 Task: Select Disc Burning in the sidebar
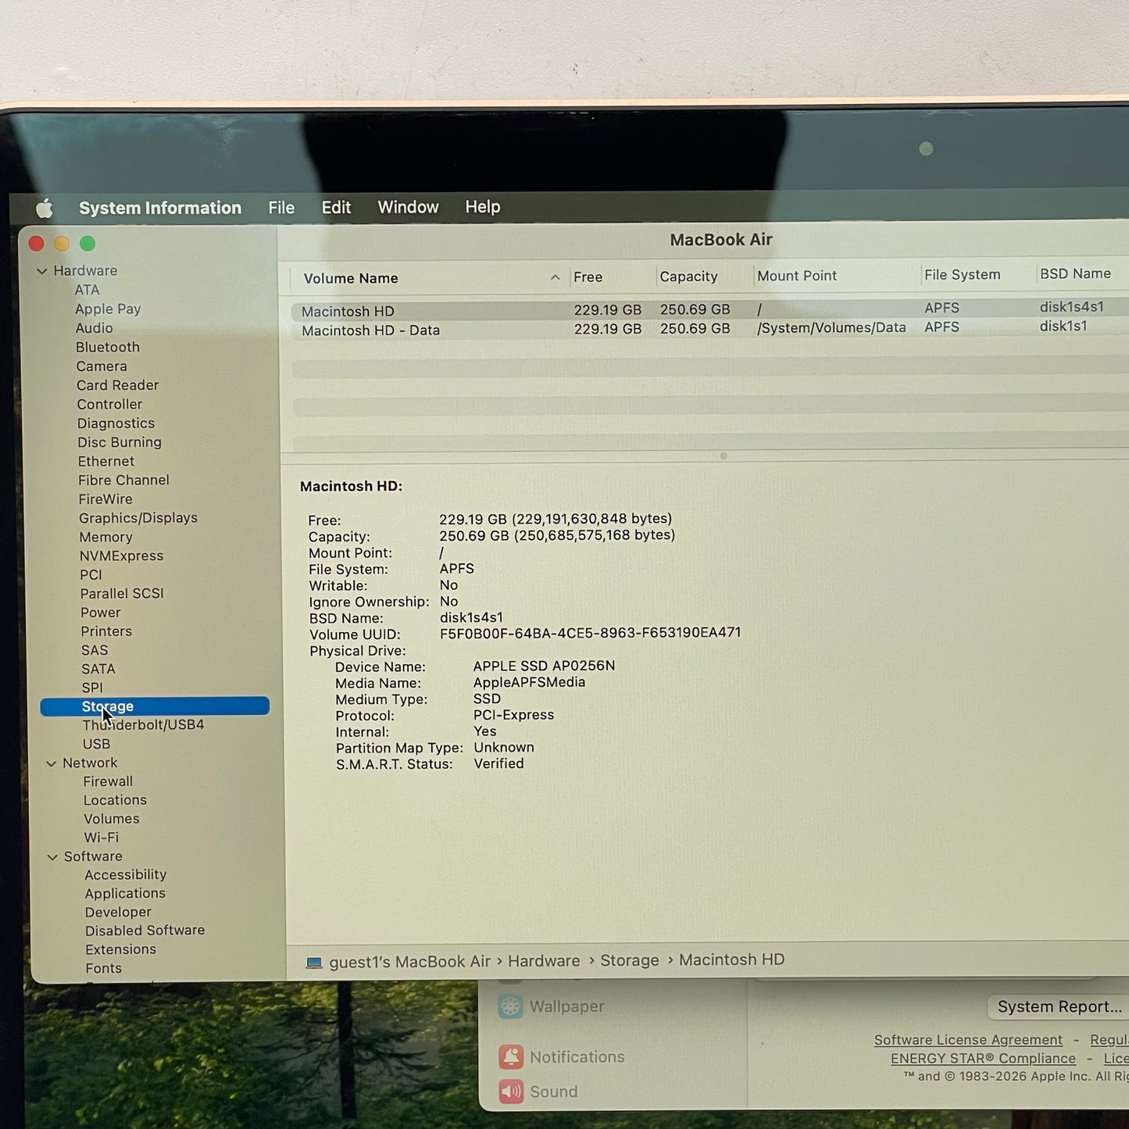coord(120,442)
